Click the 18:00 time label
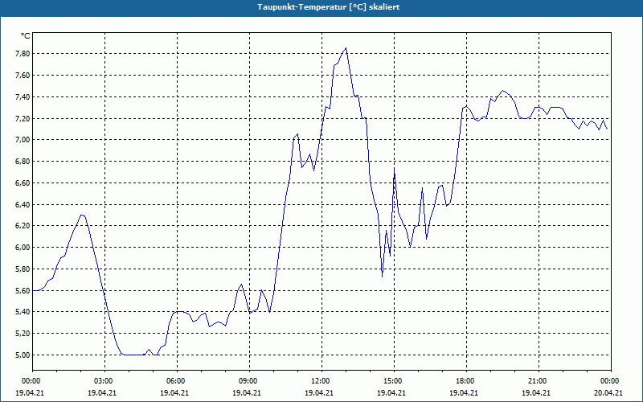 click(x=466, y=381)
